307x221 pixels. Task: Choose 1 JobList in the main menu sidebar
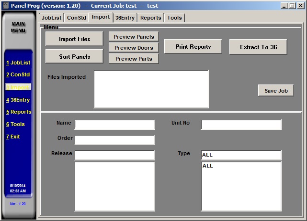pos(18,63)
